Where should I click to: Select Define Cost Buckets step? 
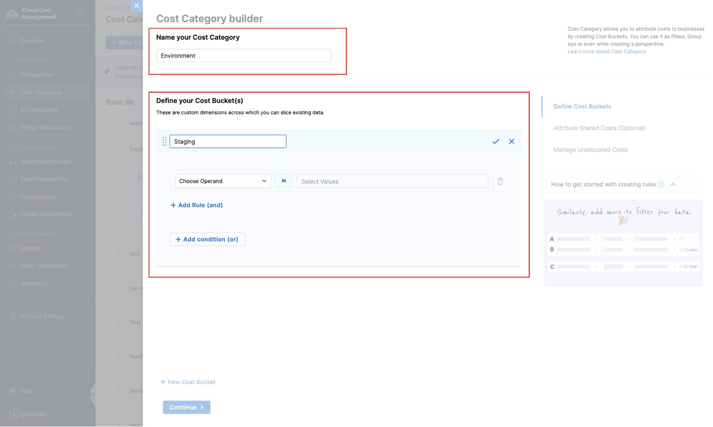pos(582,106)
